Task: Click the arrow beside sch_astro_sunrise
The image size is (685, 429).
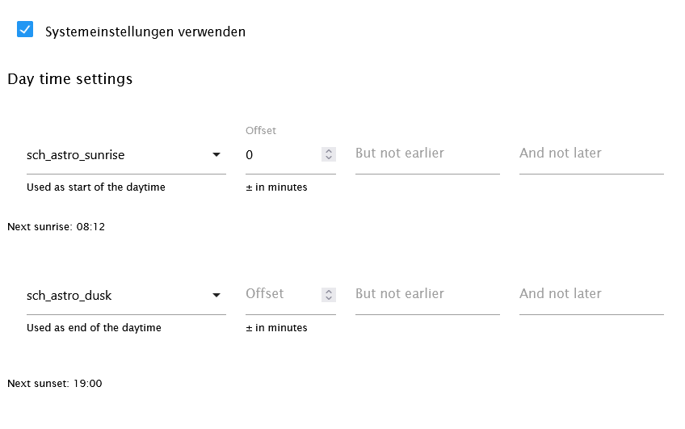Action: click(x=216, y=154)
